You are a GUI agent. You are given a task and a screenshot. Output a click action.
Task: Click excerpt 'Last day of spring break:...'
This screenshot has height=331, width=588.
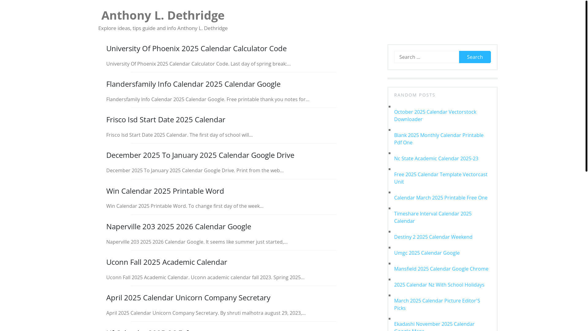coord(260,64)
